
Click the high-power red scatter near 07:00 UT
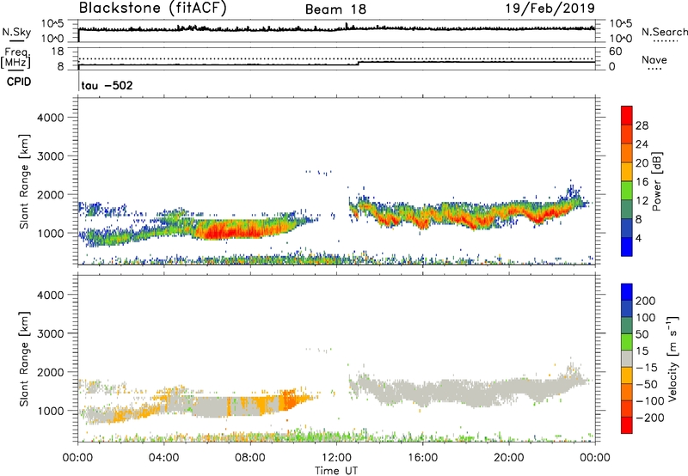coord(228,231)
